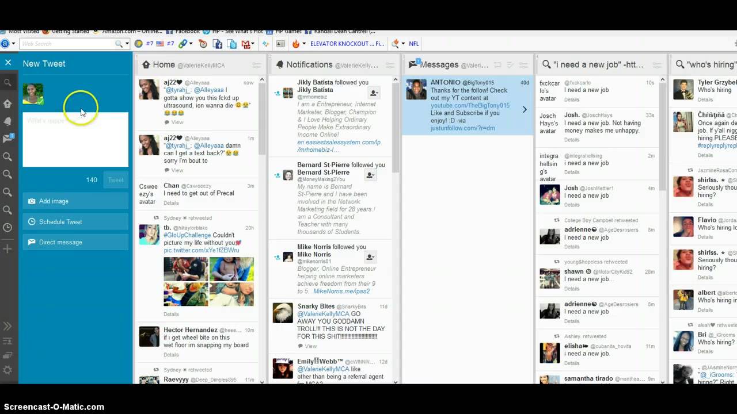Click the Home column scrollbar down arrow
Viewport: 737px width, 414px height.
[x=262, y=382]
